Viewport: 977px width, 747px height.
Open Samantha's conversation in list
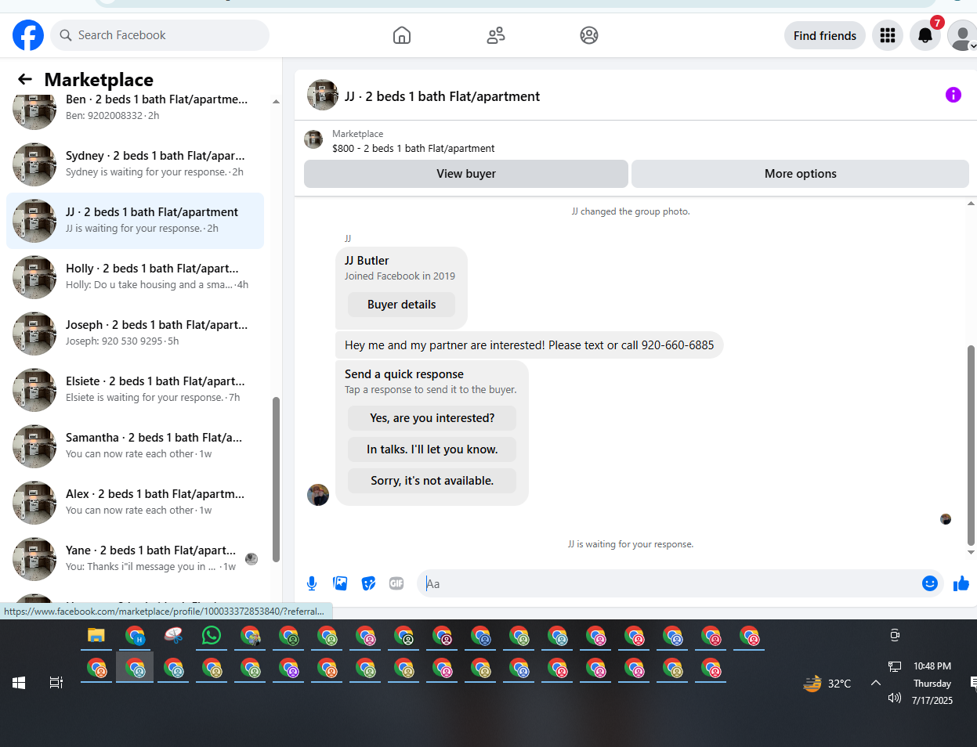coord(135,446)
